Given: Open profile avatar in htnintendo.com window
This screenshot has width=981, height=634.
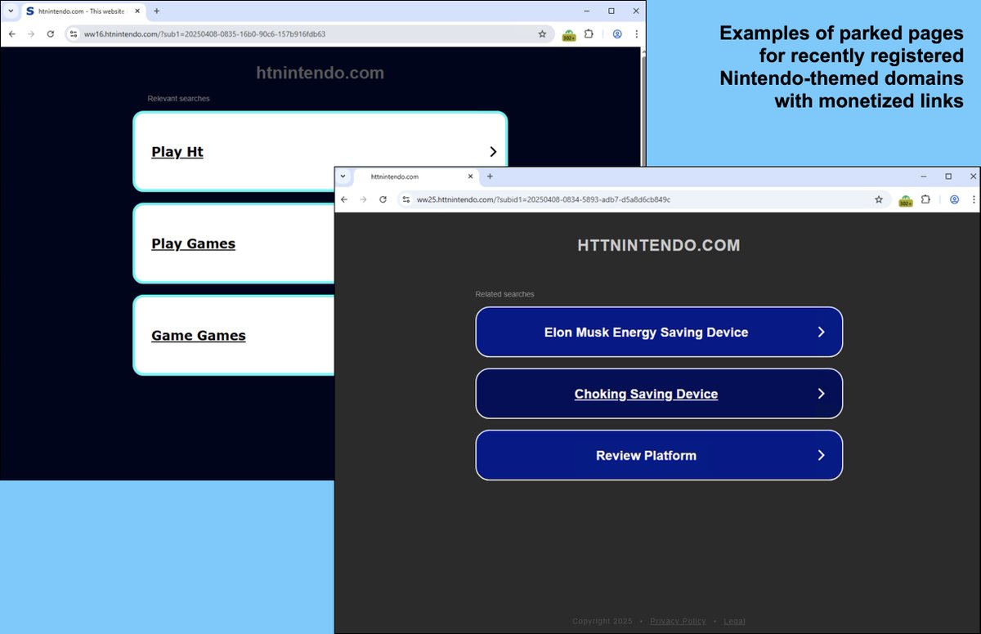Looking at the screenshot, I should [x=617, y=34].
